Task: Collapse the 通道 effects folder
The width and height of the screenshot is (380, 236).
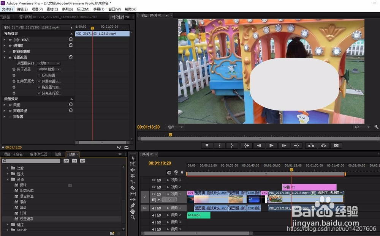Action: (8, 179)
